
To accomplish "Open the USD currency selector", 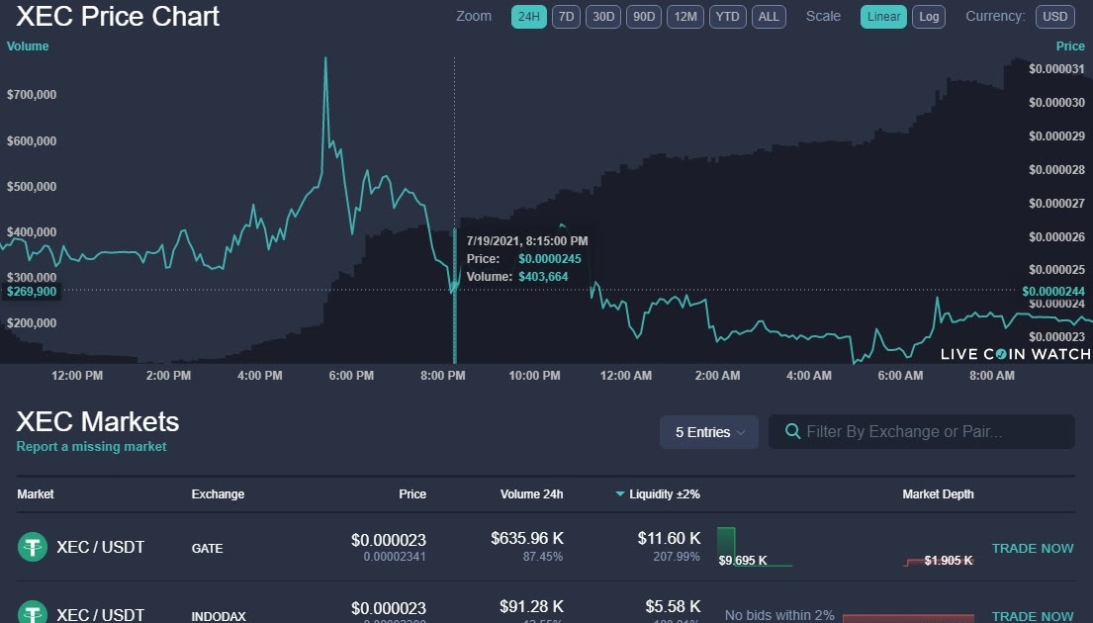I will pos(1054,16).
